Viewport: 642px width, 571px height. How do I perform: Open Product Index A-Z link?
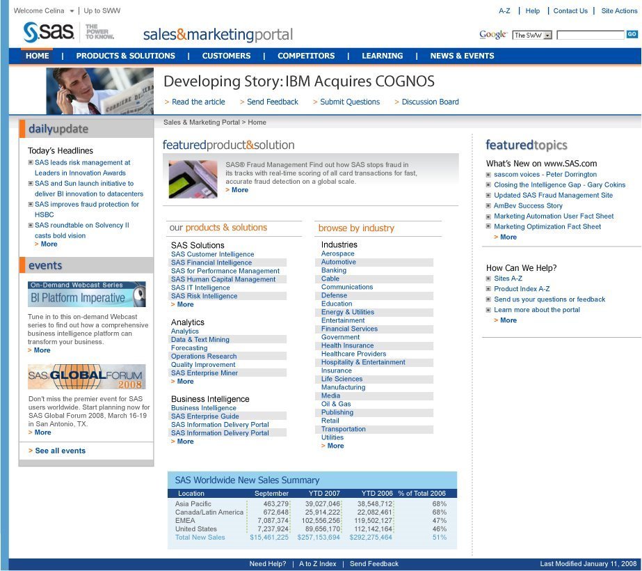pos(522,288)
